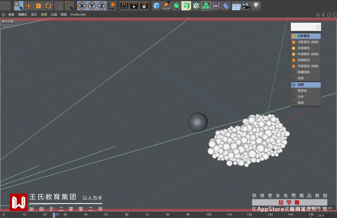Toggle the Z axis lock
This screenshot has height=218, width=337.
(102, 6)
